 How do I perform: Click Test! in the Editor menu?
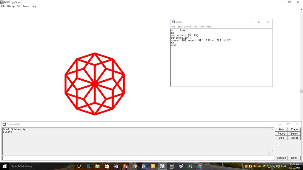pyautogui.click(x=202, y=27)
